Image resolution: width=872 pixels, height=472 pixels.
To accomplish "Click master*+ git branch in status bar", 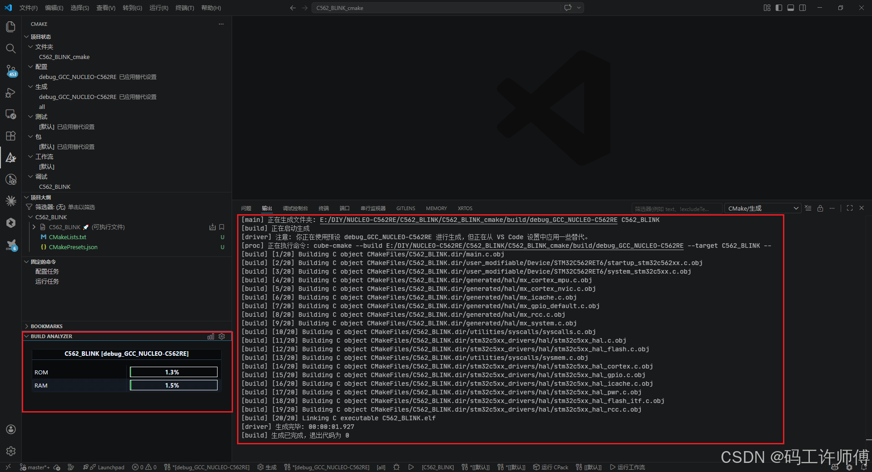I will [x=35, y=467].
